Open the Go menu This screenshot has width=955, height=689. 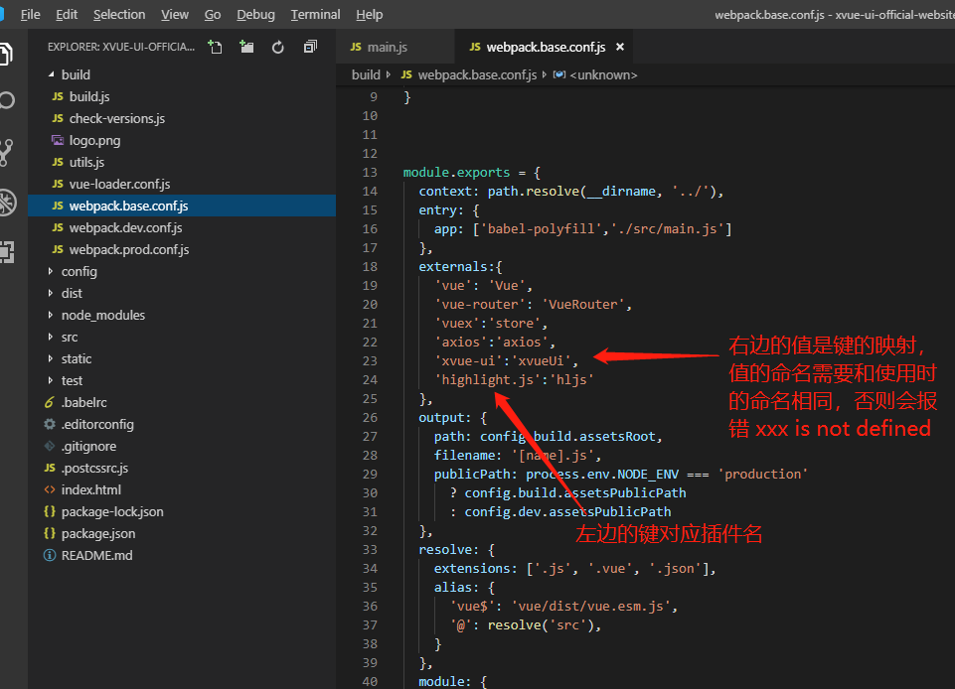[x=213, y=15]
